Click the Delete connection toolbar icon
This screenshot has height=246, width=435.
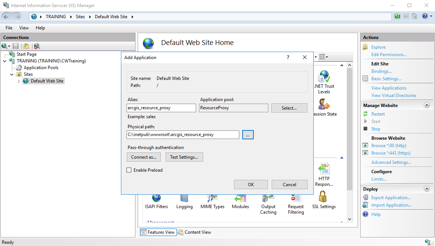(x=37, y=46)
